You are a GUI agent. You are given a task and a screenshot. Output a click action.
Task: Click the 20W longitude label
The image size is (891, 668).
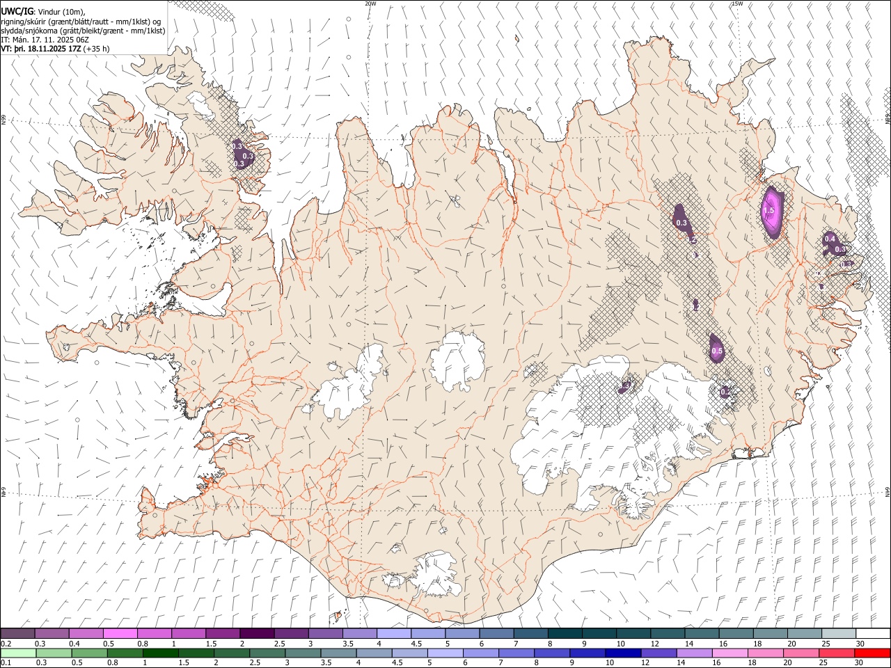370,3
